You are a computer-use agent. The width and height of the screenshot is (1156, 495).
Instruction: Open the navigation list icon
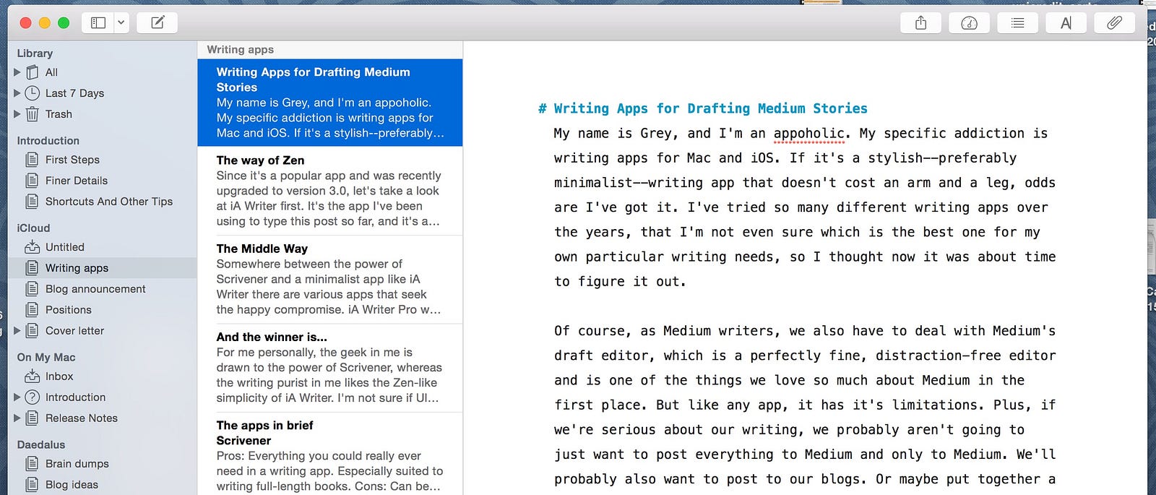[x=1017, y=23]
